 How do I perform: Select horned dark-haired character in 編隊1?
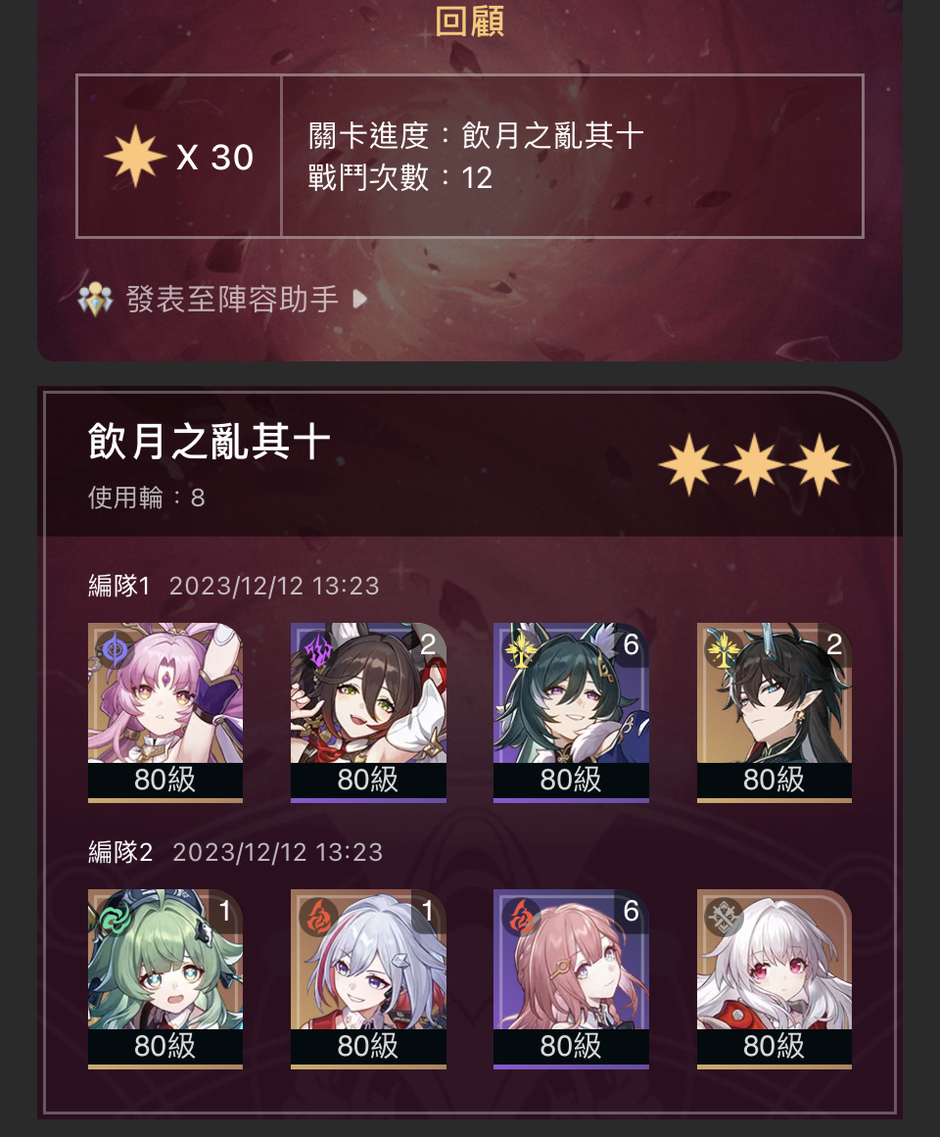[775, 712]
